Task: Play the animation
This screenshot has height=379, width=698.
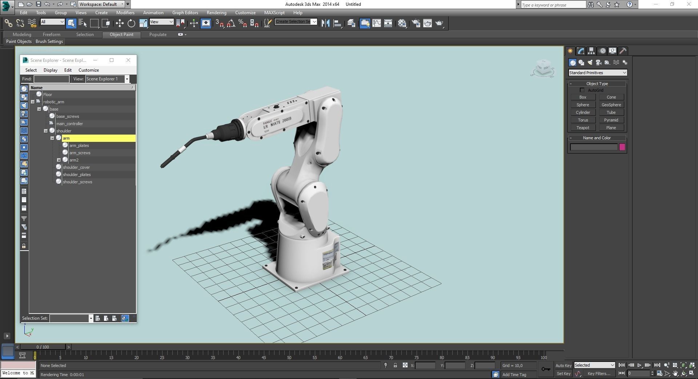Action: [639, 365]
